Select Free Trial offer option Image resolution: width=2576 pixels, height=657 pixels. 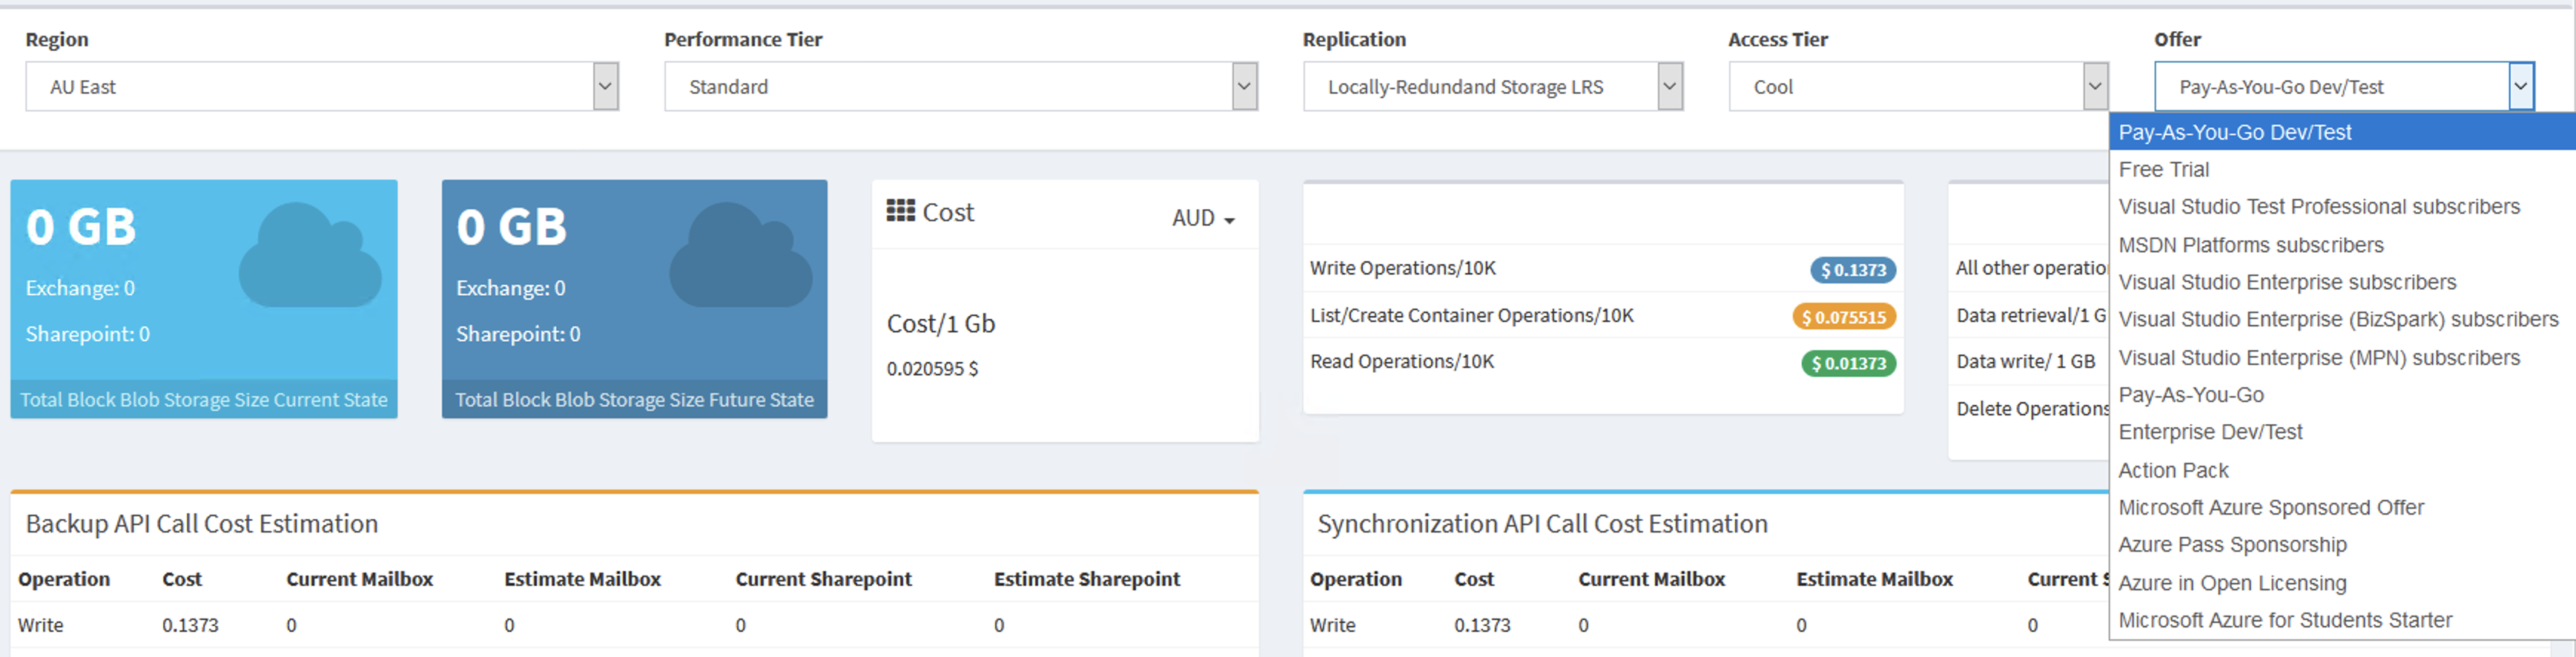coord(2163,170)
